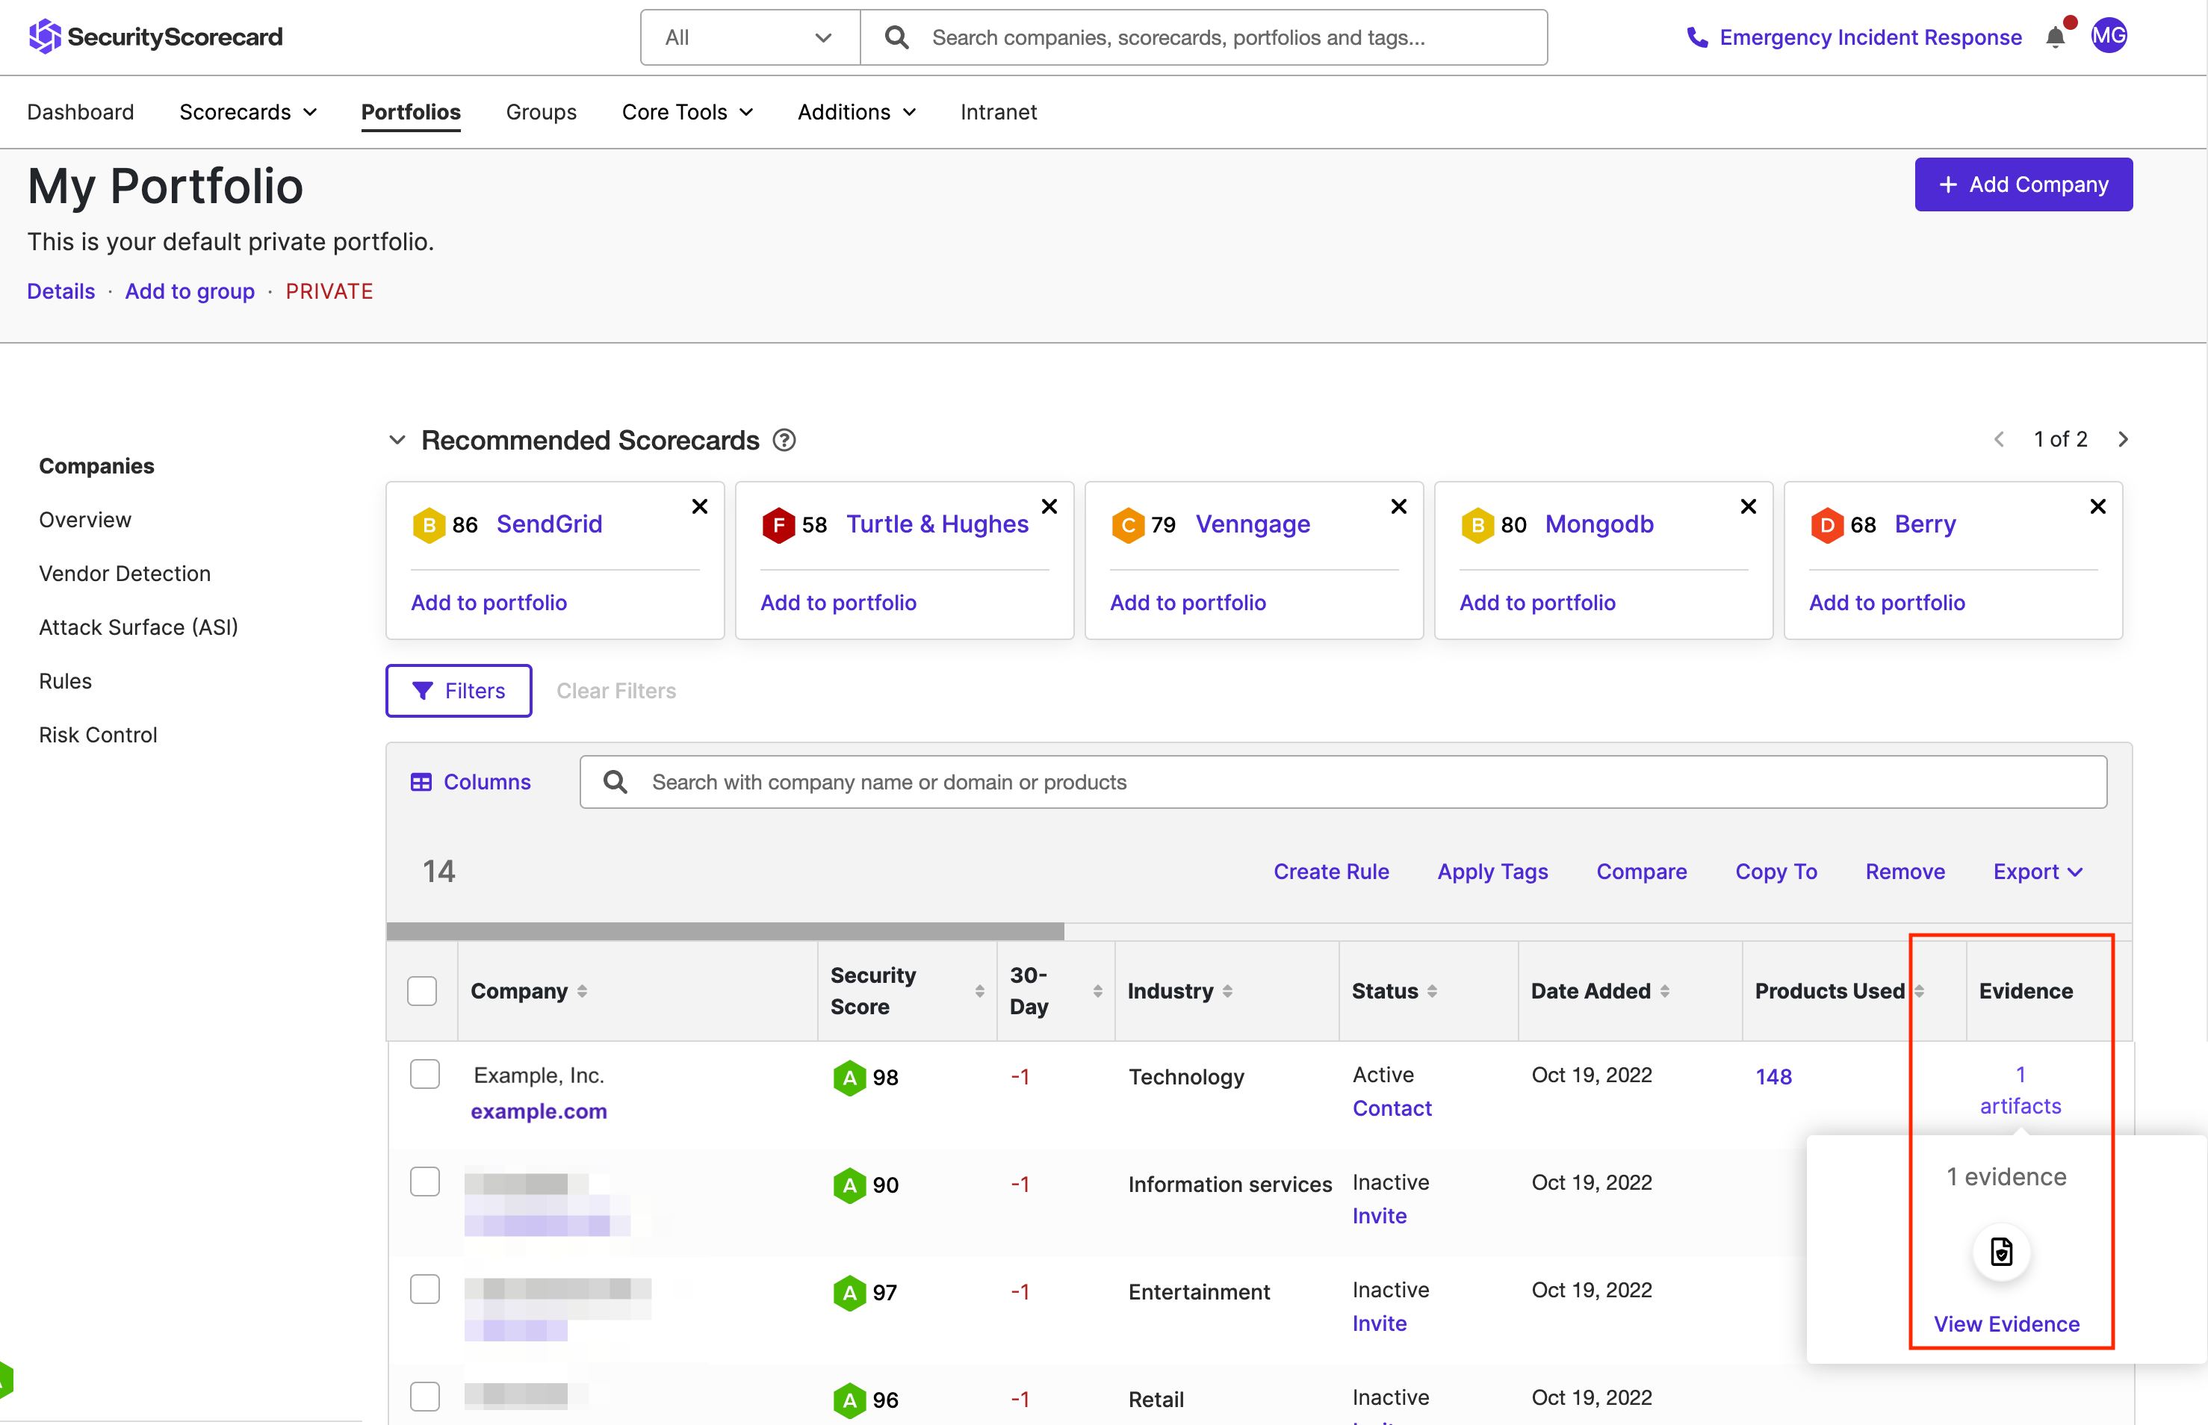Dismiss the SendGrid recommended card
This screenshot has height=1425, width=2208.
click(x=700, y=506)
